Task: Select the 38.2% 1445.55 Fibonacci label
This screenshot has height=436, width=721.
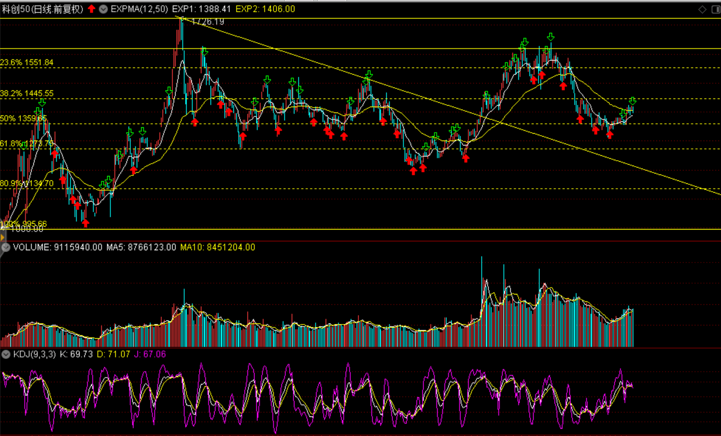Action: tap(27, 93)
